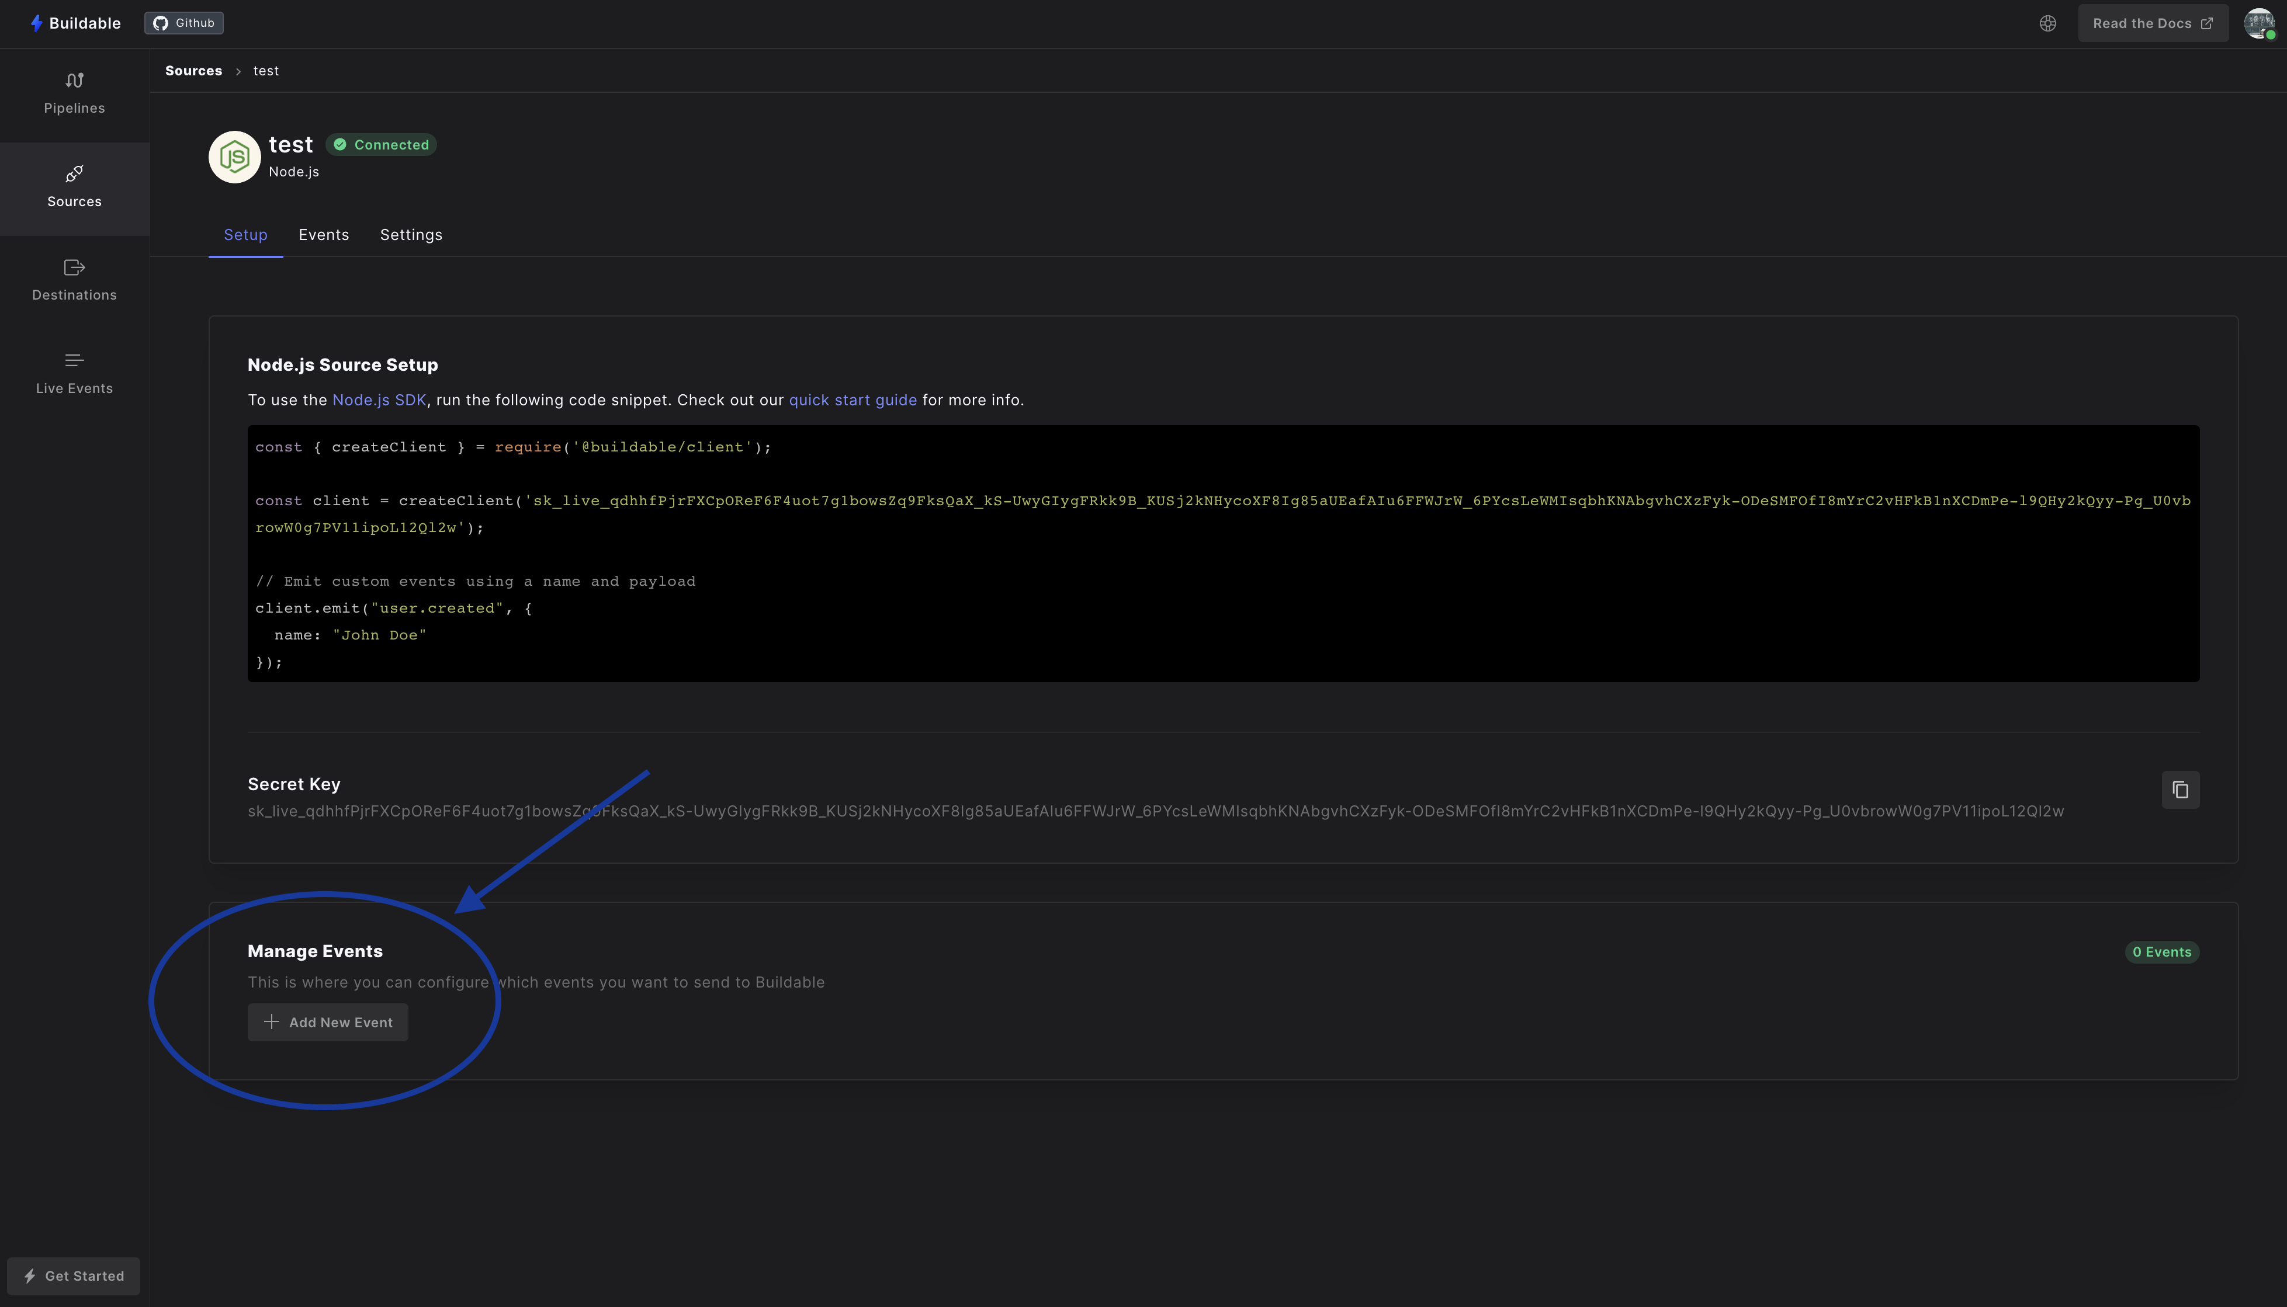Image resolution: width=2287 pixels, height=1307 pixels.
Task: Switch to the Setup tab
Action: point(245,235)
